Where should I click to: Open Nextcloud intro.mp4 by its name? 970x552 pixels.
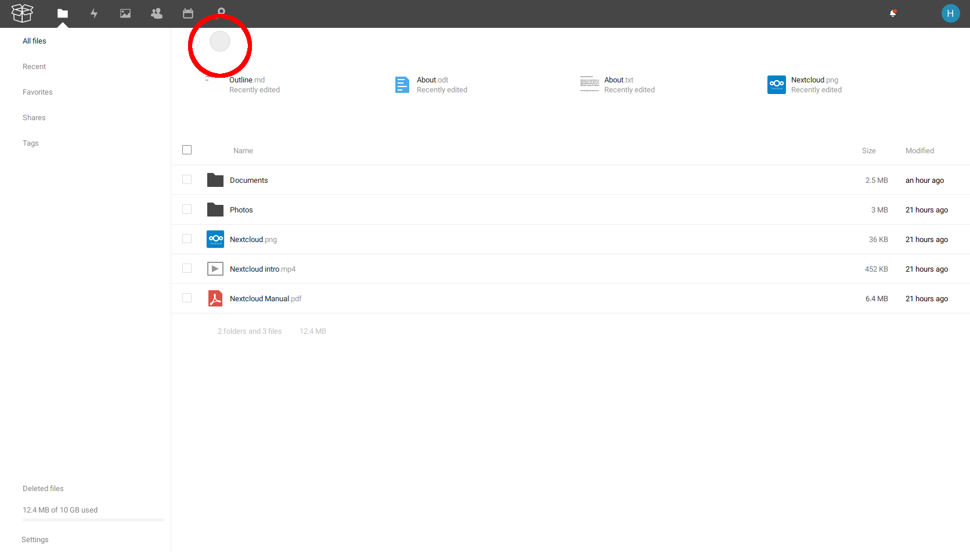263,269
